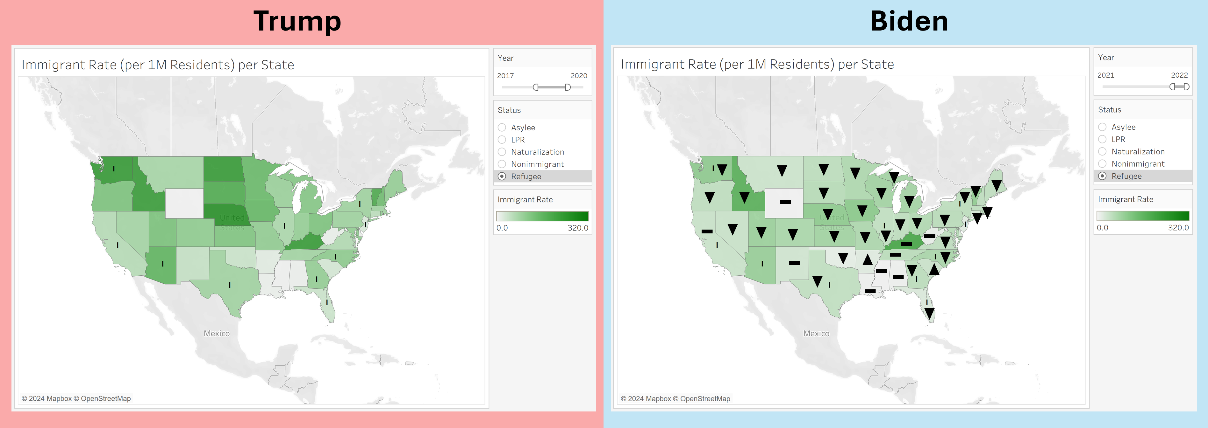Click the left handle of Biden year slider
Image resolution: width=1208 pixels, height=428 pixels.
click(1172, 86)
